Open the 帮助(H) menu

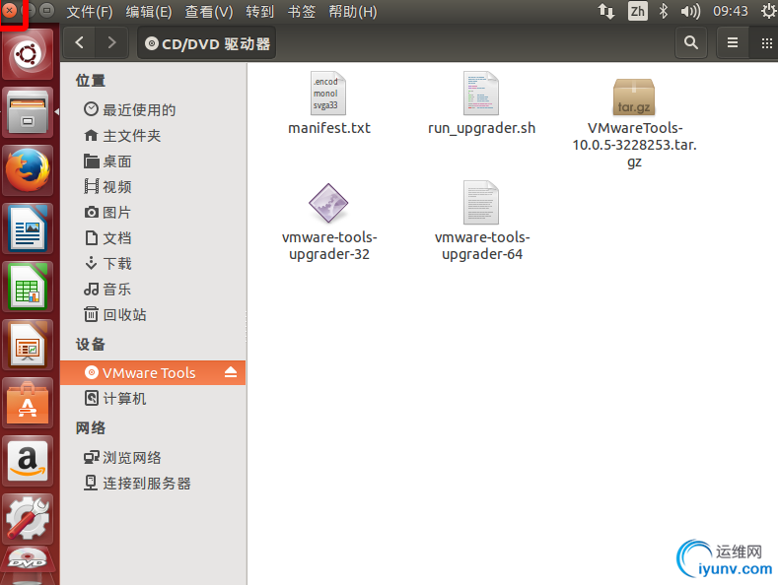point(353,11)
